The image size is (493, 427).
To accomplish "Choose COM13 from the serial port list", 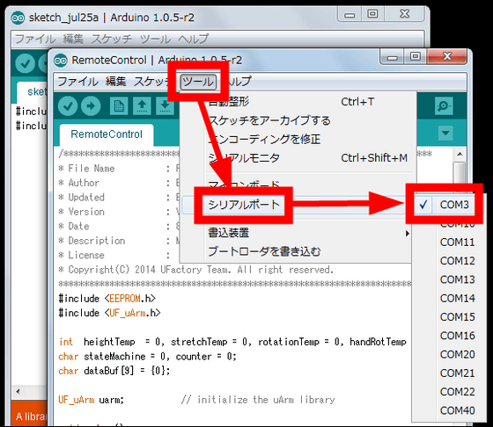I will click(457, 279).
